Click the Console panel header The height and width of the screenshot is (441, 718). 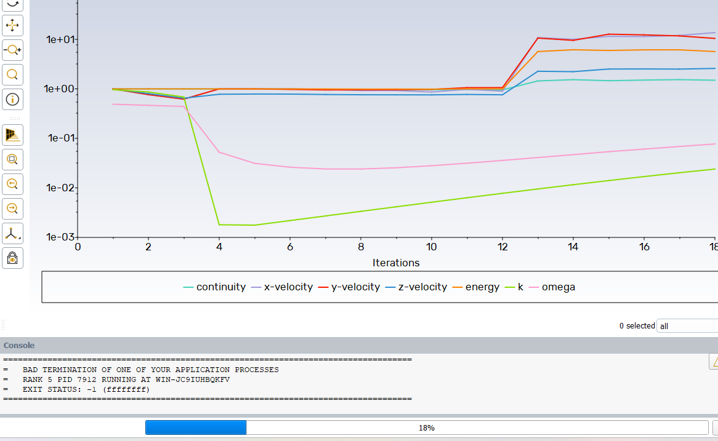pos(359,346)
